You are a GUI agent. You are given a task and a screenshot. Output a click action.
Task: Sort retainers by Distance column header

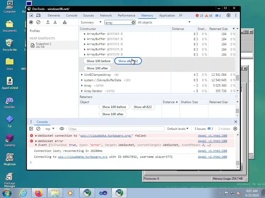[170, 102]
